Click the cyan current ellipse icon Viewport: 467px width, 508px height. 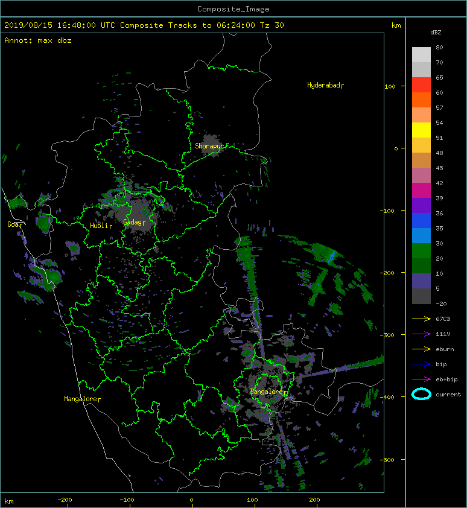point(421,394)
